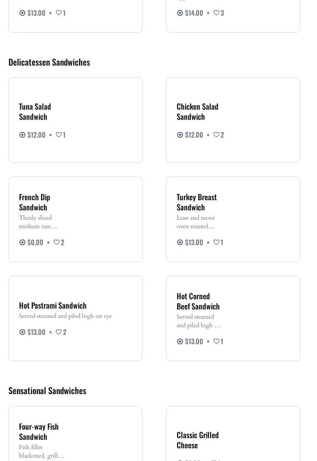View the Hot Pastrami Sandwich details
Screen dimensions: 317x461
[53, 305]
